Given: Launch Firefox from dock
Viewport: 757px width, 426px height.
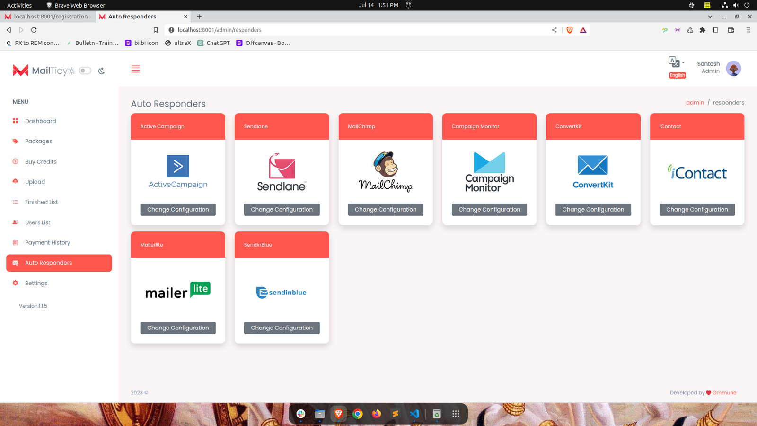Looking at the screenshot, I should tap(377, 414).
